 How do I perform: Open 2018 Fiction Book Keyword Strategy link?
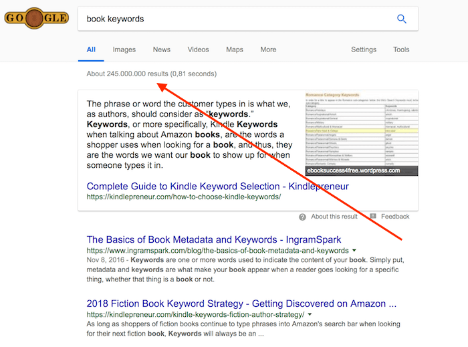pos(241,304)
